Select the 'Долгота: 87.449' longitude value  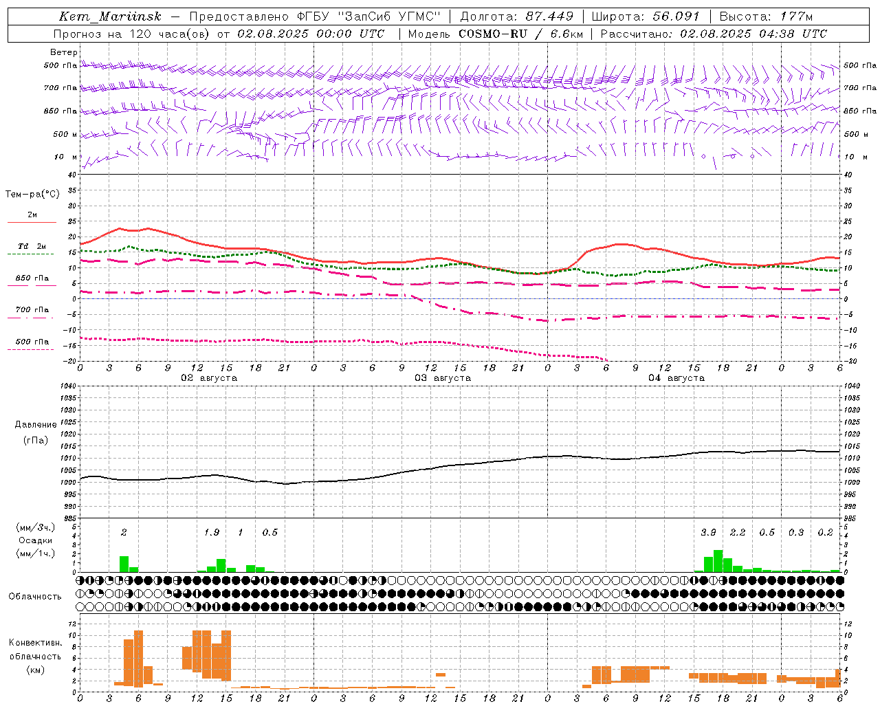pyautogui.click(x=517, y=16)
